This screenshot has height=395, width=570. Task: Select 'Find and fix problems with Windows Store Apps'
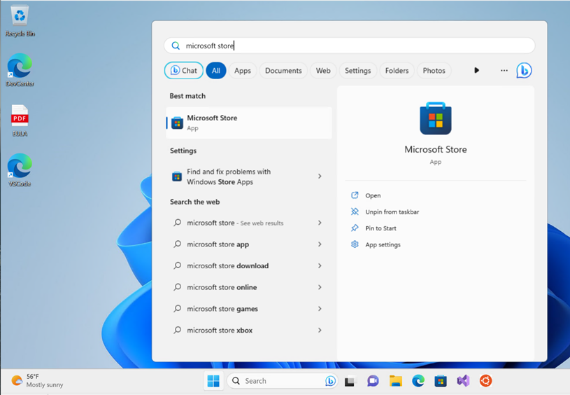[x=249, y=176]
